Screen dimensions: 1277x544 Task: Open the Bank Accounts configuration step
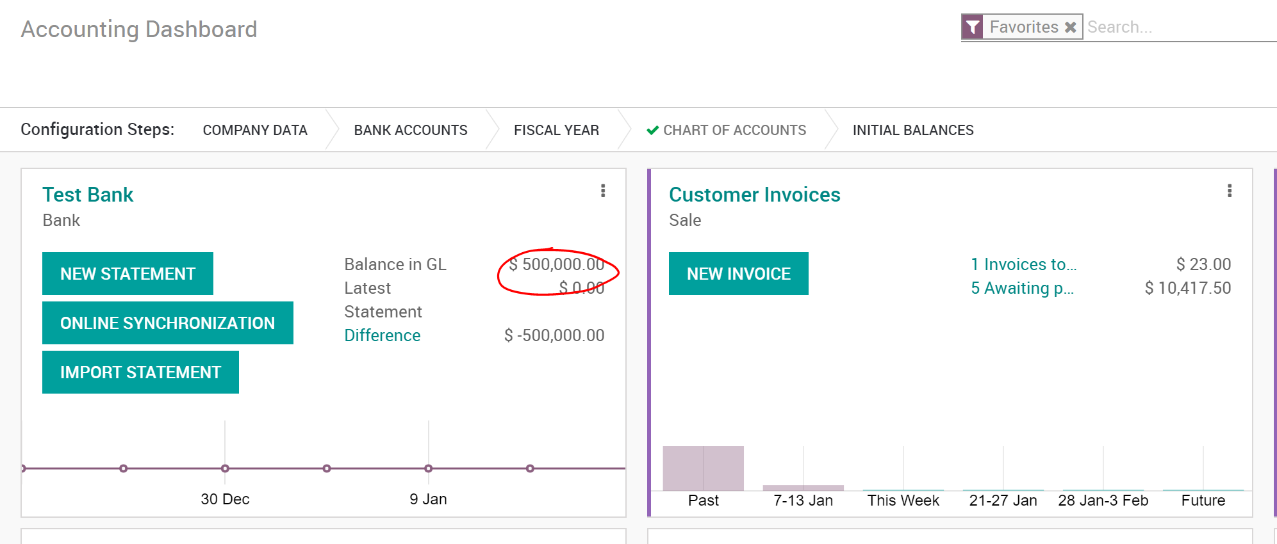click(x=411, y=131)
